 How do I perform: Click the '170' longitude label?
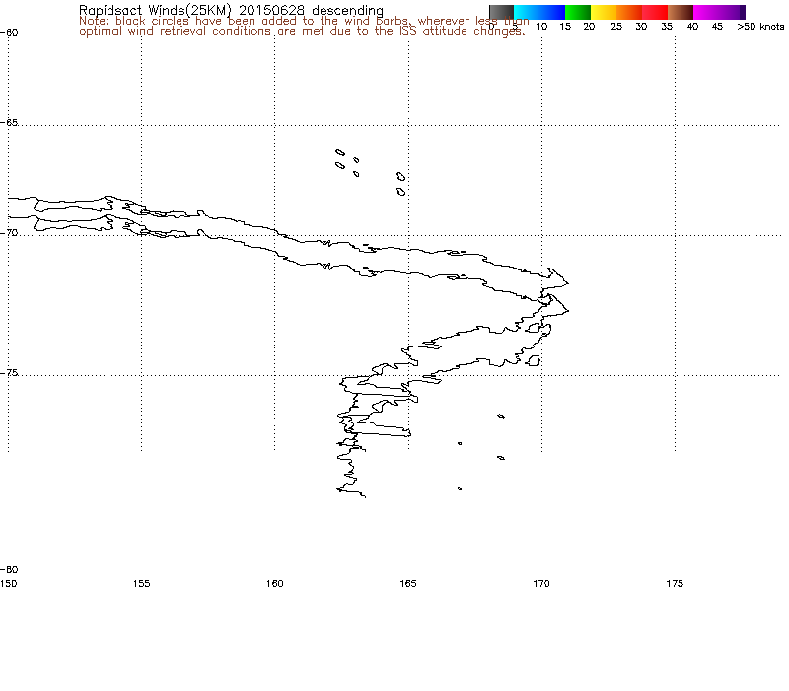(541, 584)
